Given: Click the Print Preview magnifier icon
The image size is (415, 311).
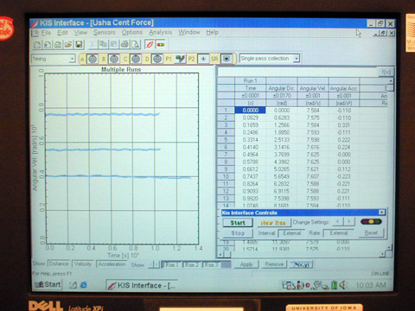Looking at the screenshot, I should (x=135, y=45).
